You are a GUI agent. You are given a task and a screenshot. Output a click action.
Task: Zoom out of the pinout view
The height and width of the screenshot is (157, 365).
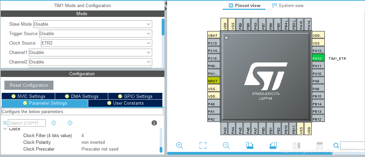[226, 146]
